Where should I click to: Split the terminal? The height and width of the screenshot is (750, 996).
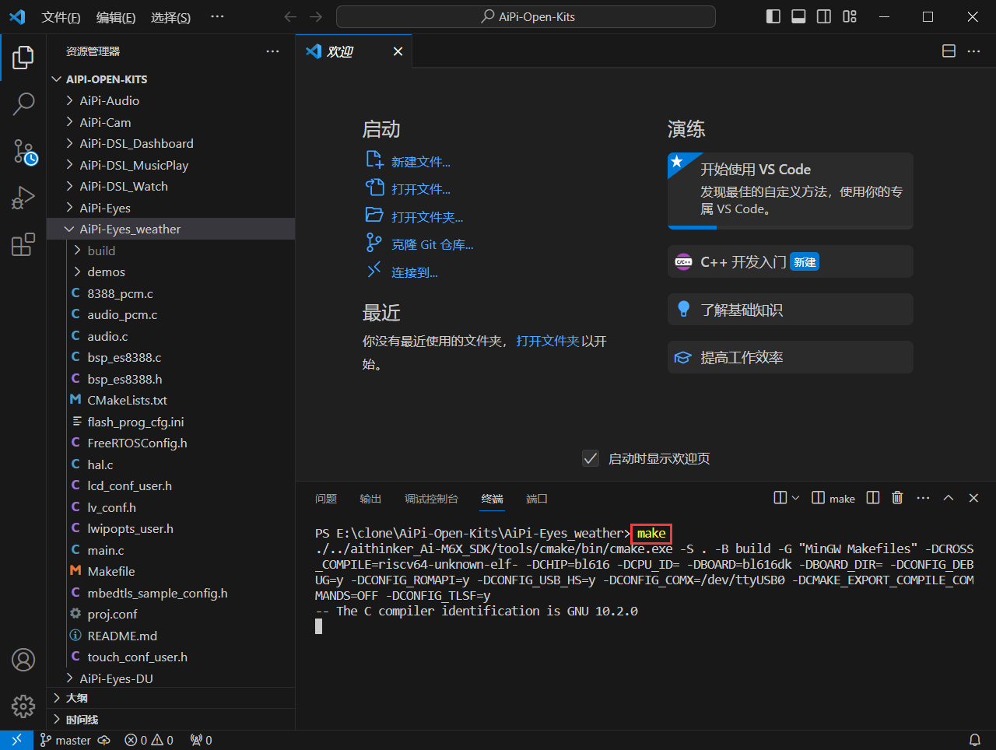point(873,498)
